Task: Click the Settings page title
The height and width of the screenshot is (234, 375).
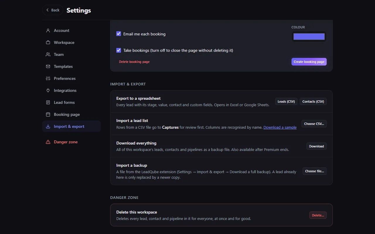Action: tap(79, 10)
